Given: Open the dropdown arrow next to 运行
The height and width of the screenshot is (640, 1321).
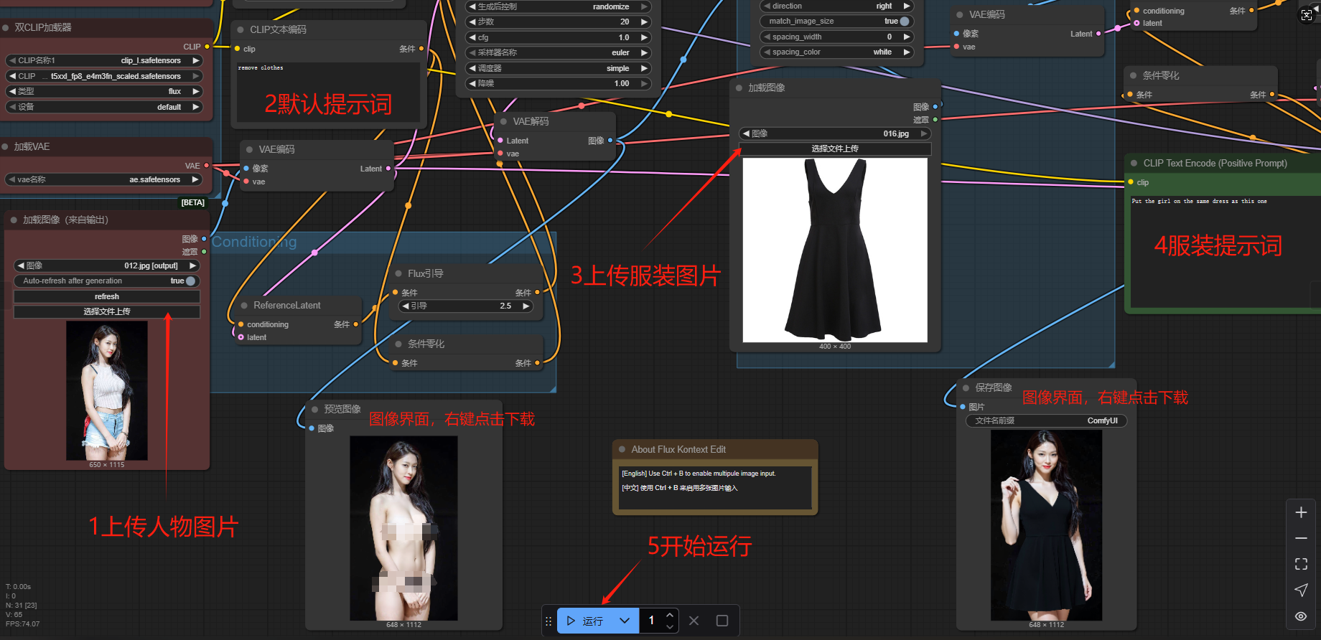Looking at the screenshot, I should tap(625, 621).
